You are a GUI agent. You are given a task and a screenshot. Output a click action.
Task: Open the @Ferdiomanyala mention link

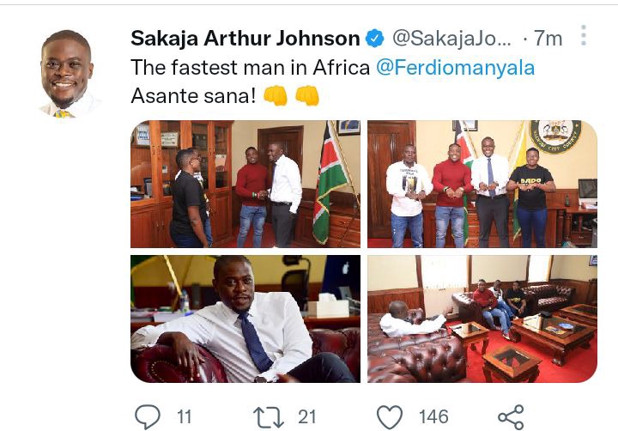pyautogui.click(x=455, y=67)
